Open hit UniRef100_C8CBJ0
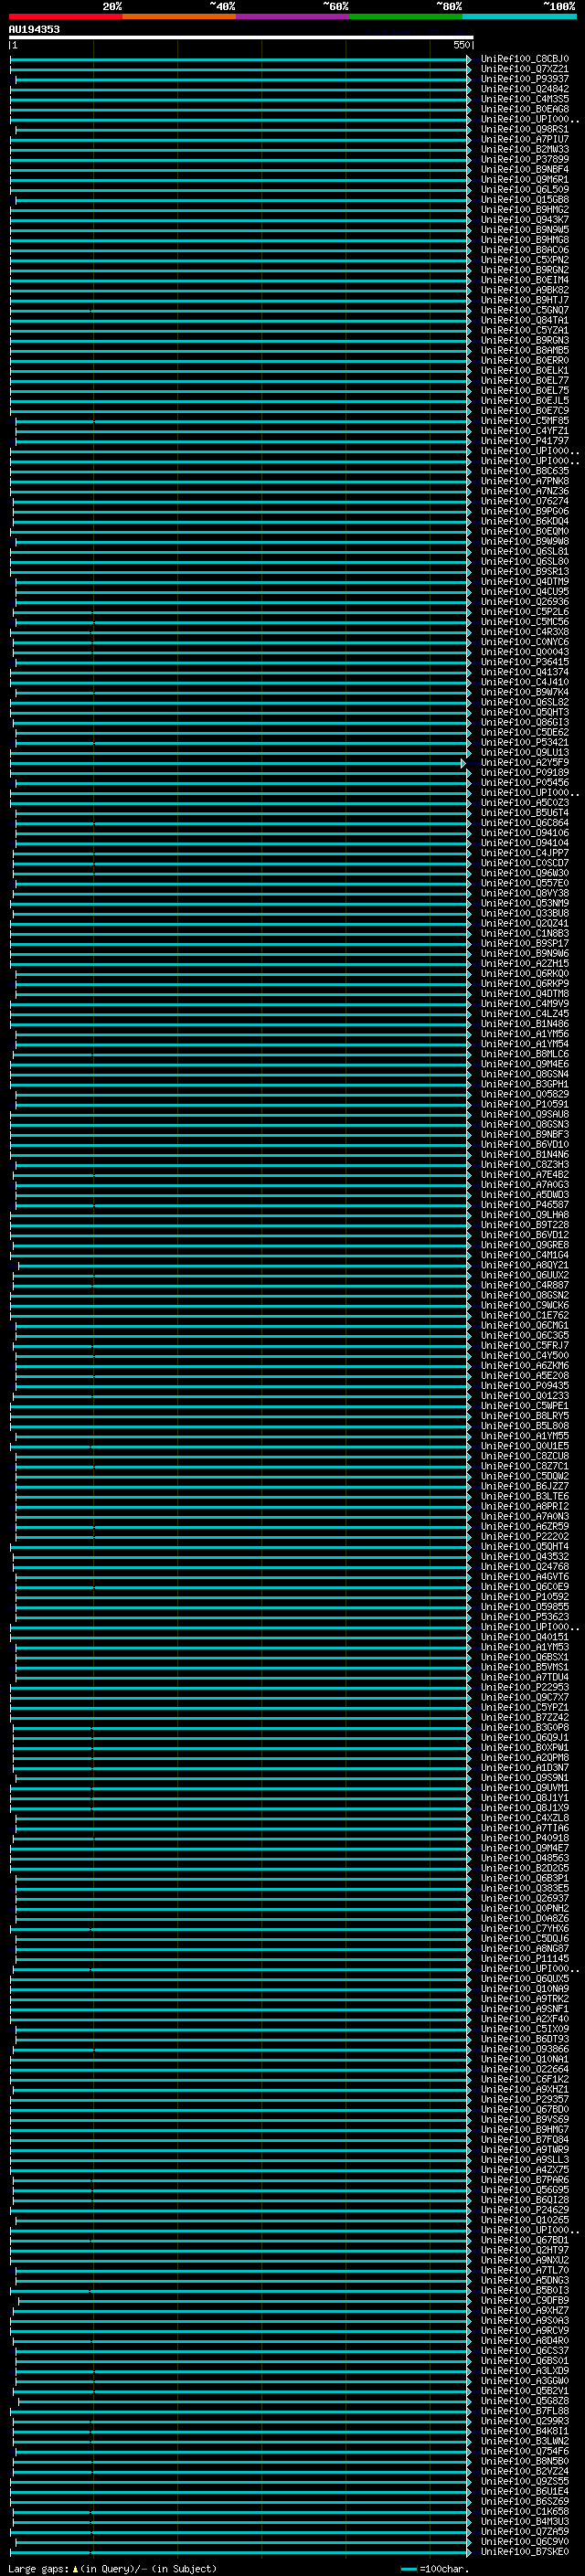Viewport: 585px width, 2576px height. point(525,59)
